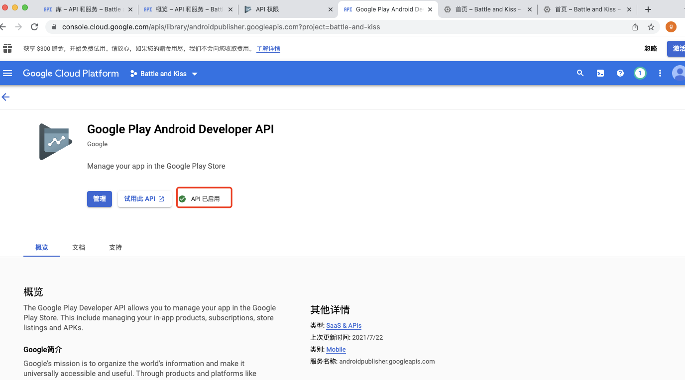Click the gift icon in the promo banner
Viewport: 685px width, 380px height.
[x=7, y=48]
